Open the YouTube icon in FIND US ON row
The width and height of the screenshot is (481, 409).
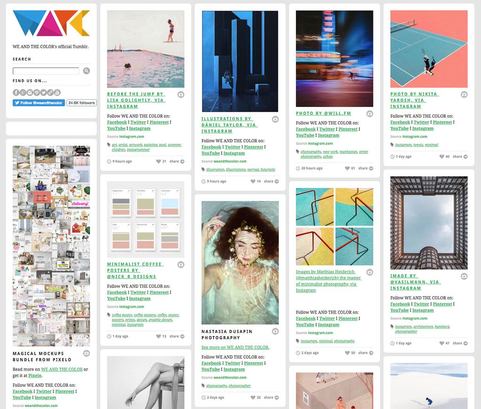point(57,92)
